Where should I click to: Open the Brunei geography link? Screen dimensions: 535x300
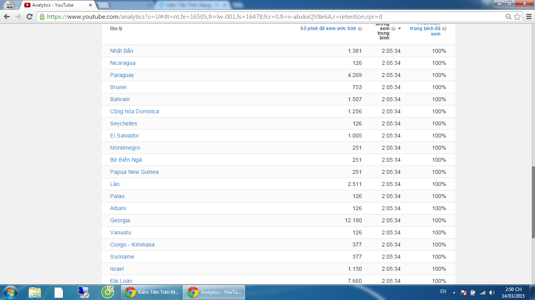(x=118, y=87)
